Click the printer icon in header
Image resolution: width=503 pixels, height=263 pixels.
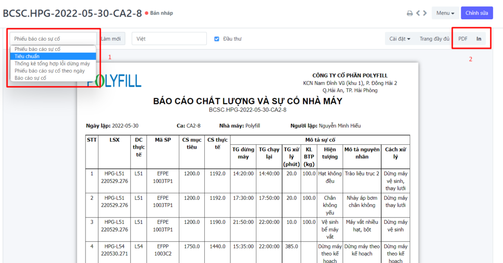point(410,13)
